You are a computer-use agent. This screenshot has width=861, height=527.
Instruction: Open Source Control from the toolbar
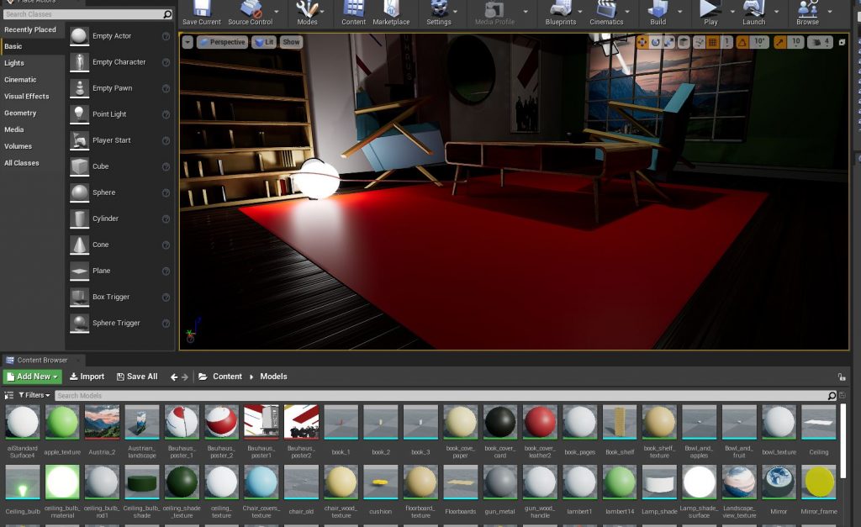pyautogui.click(x=251, y=12)
